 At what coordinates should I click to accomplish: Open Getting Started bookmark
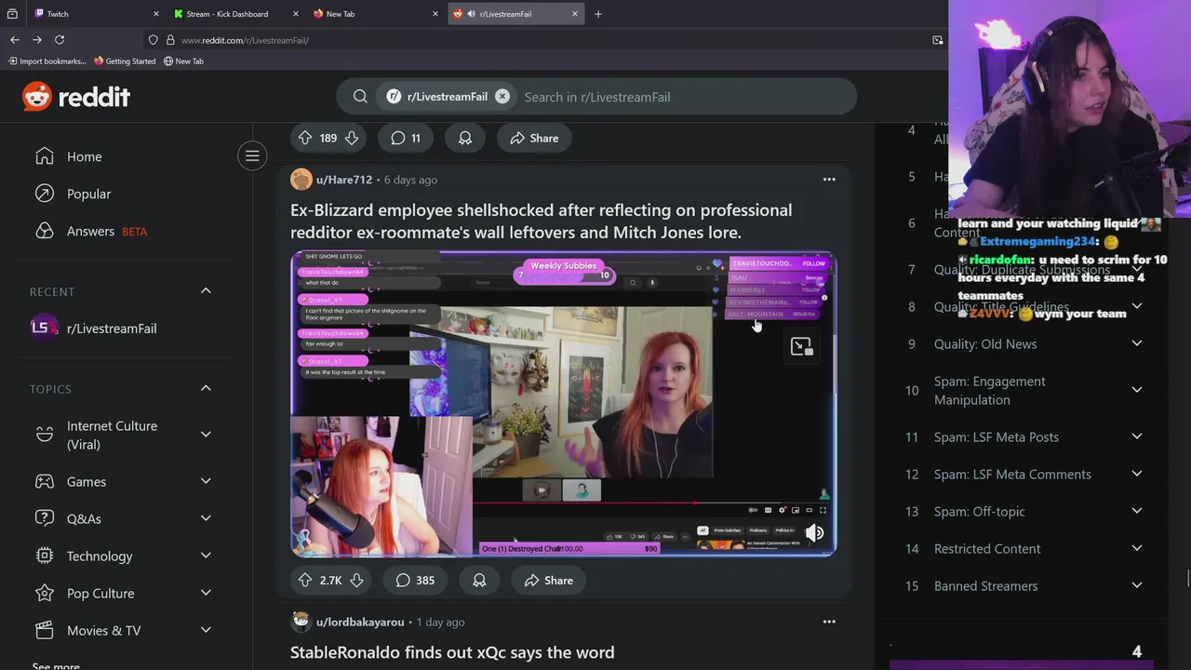[125, 61]
